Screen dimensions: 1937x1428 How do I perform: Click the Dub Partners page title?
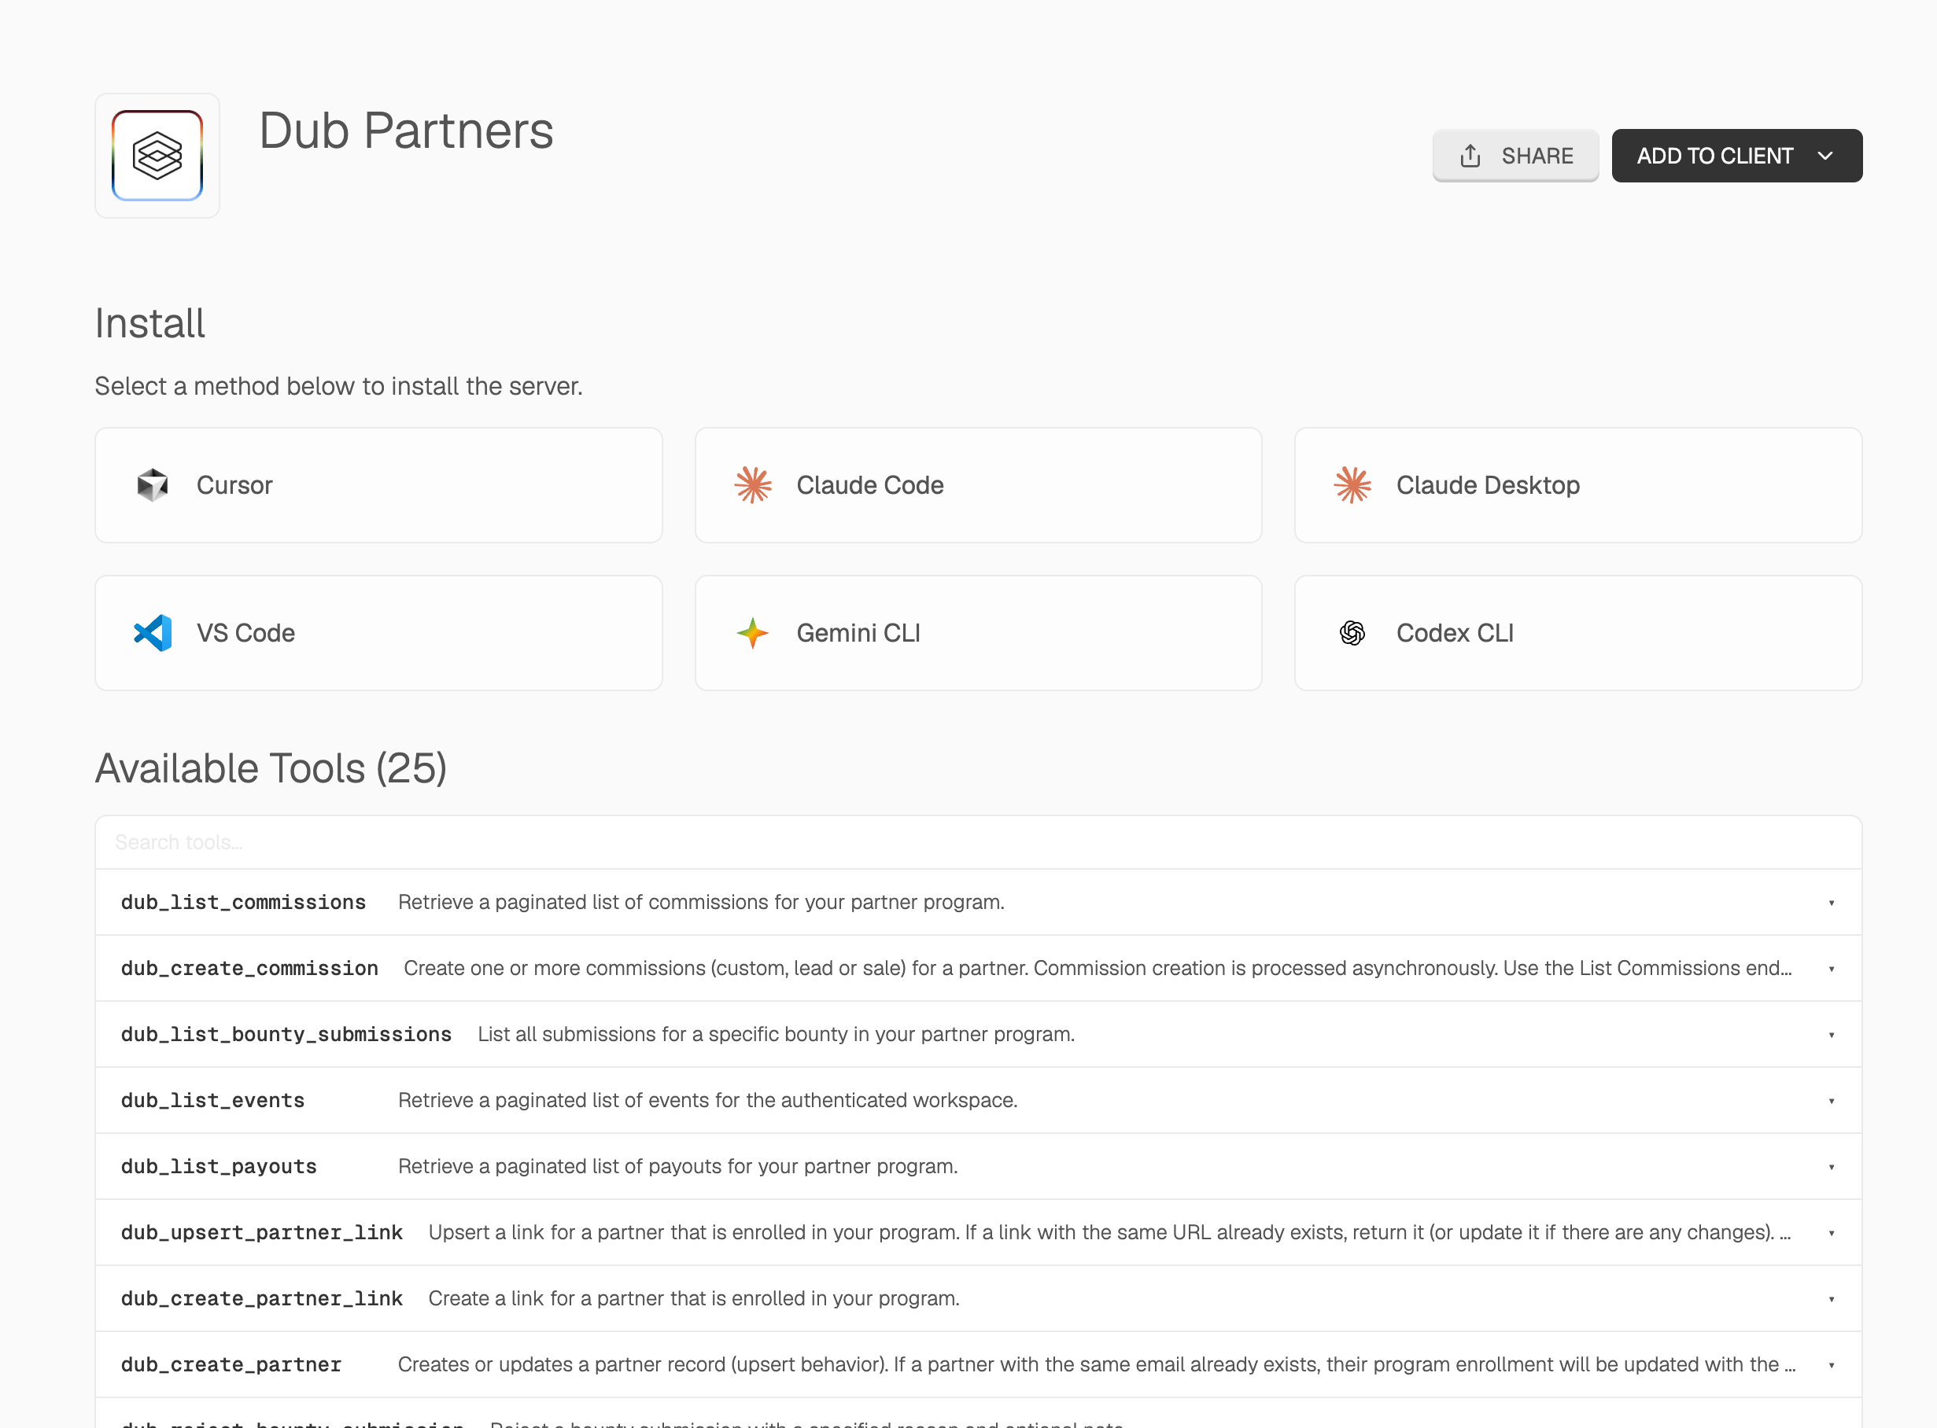(x=405, y=131)
